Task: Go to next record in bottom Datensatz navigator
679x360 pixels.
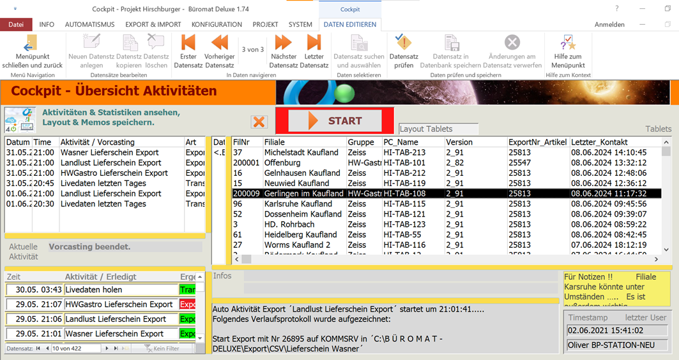Action: (x=106, y=349)
